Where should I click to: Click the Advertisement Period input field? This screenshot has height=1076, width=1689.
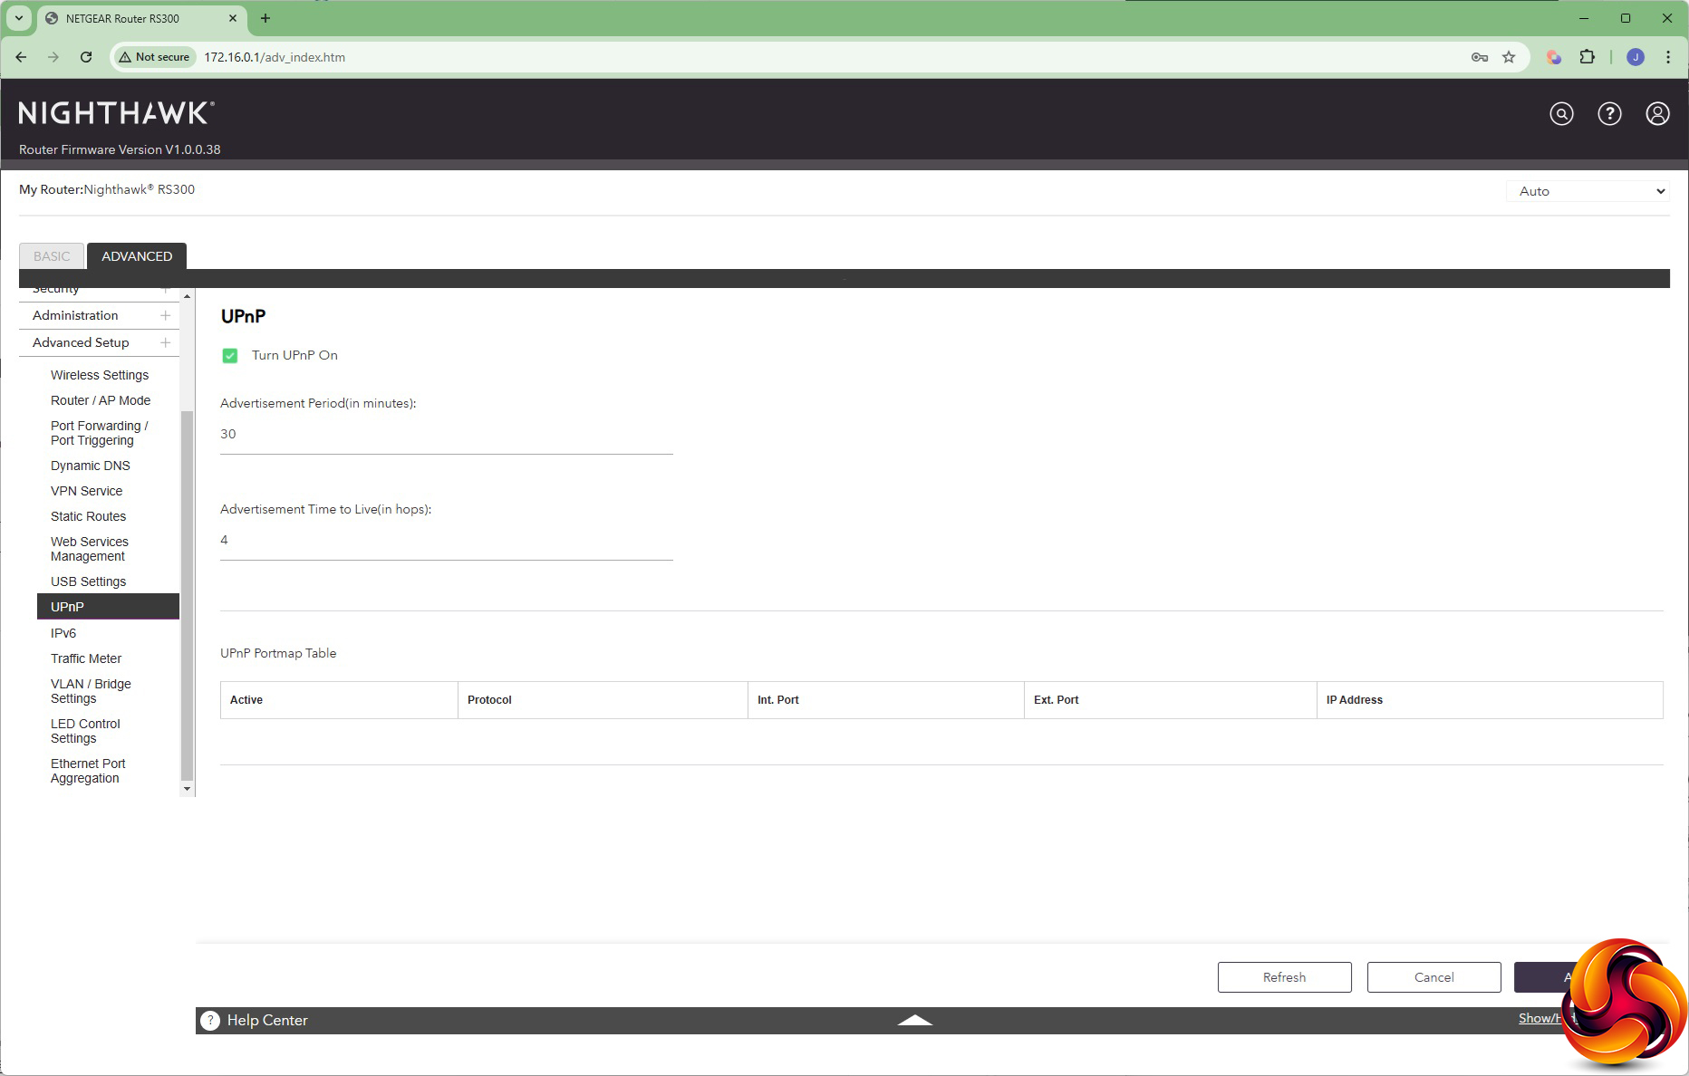(x=447, y=435)
